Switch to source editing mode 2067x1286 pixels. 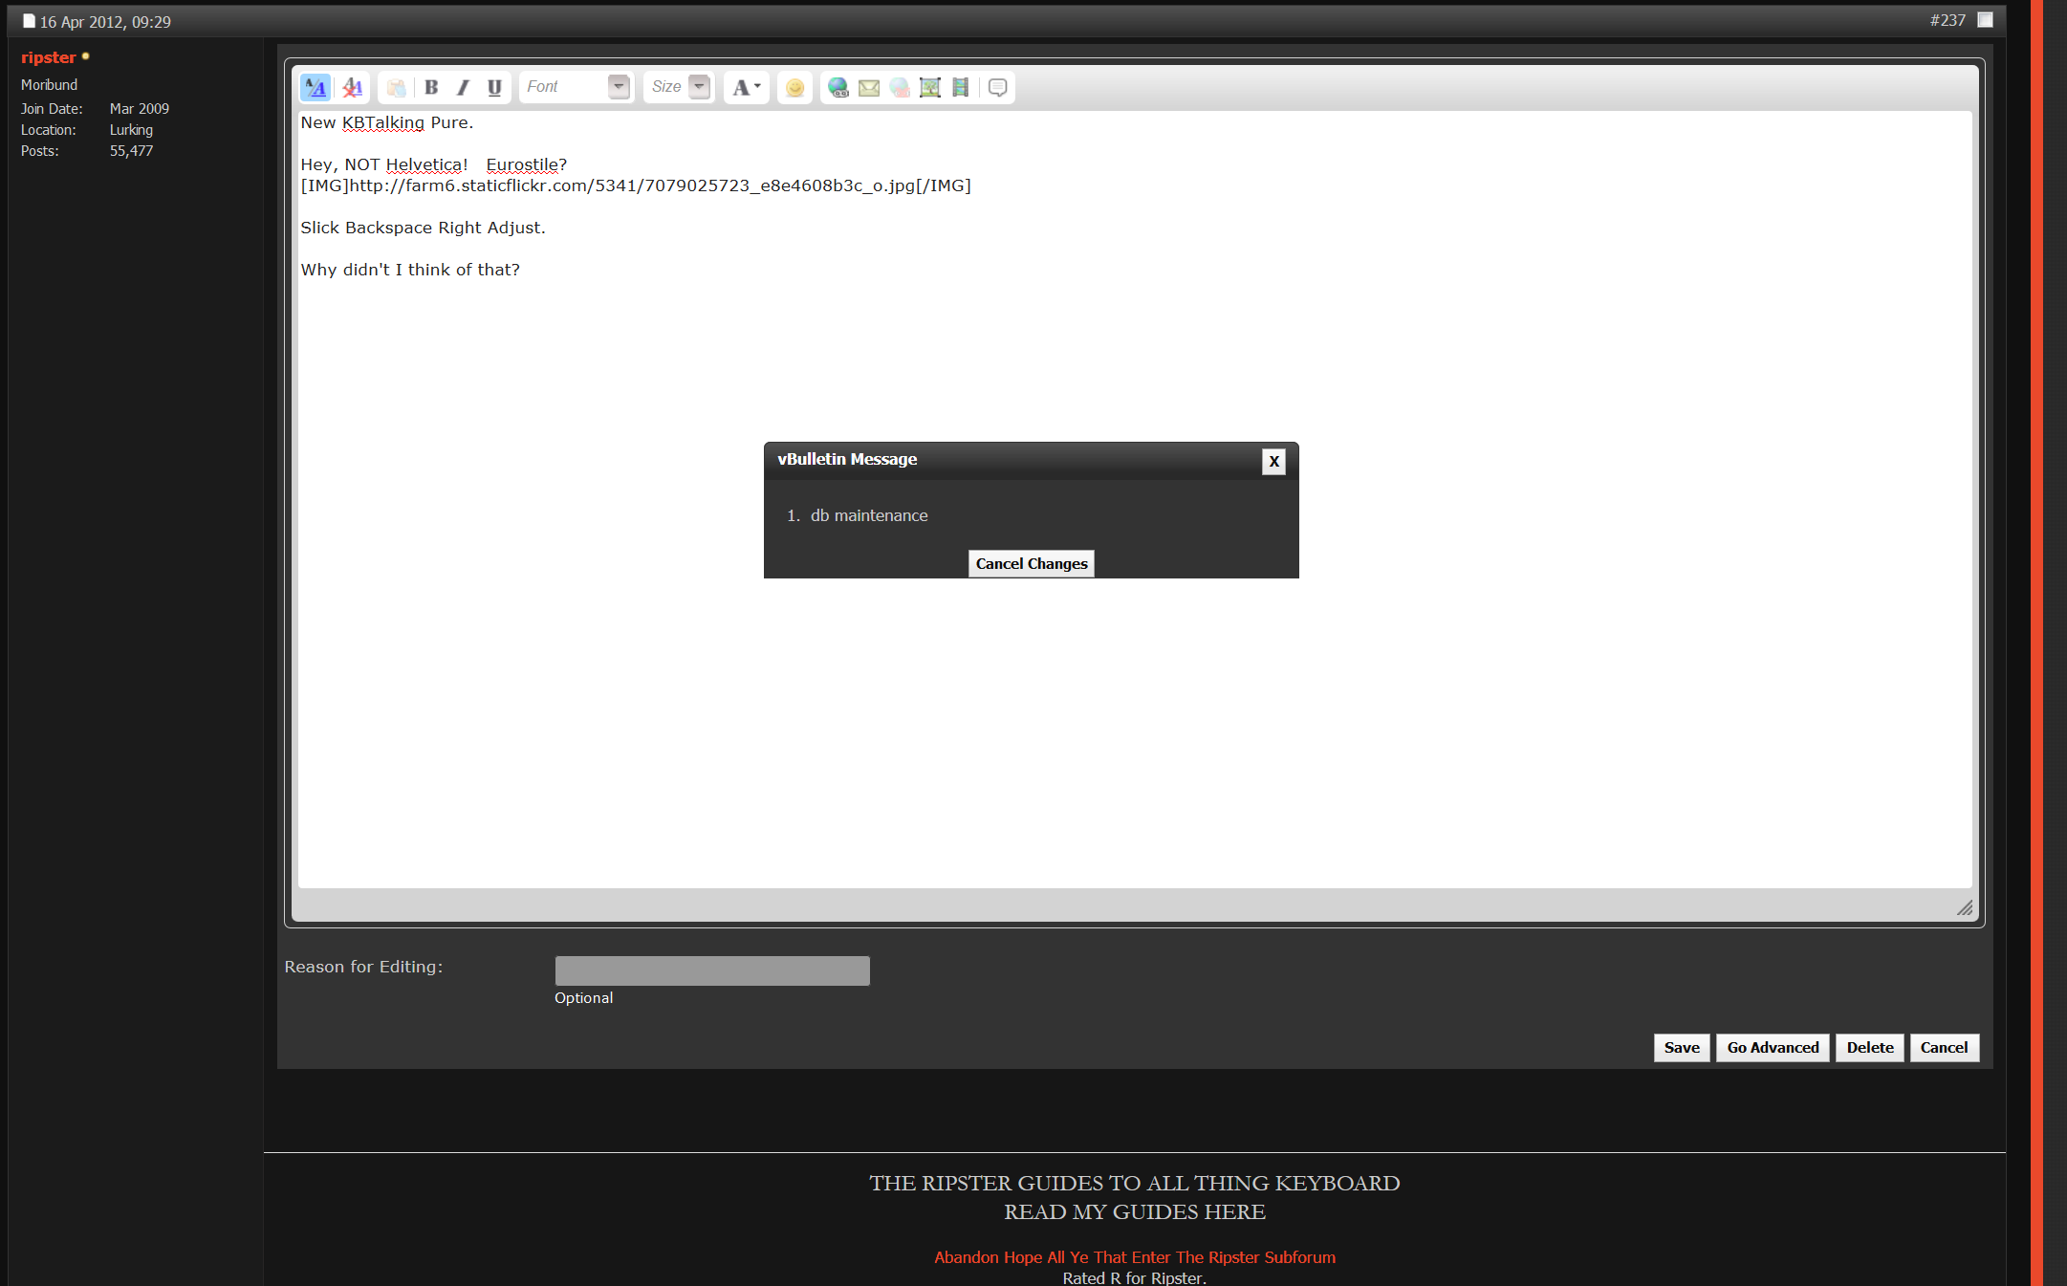click(x=315, y=87)
